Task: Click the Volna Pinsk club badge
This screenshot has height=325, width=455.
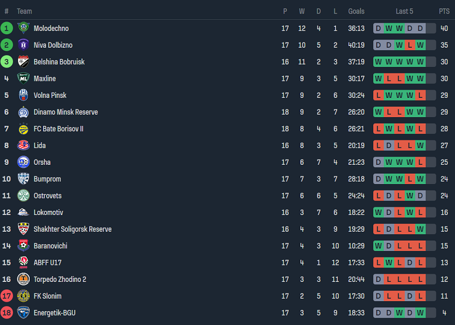Action: click(23, 95)
